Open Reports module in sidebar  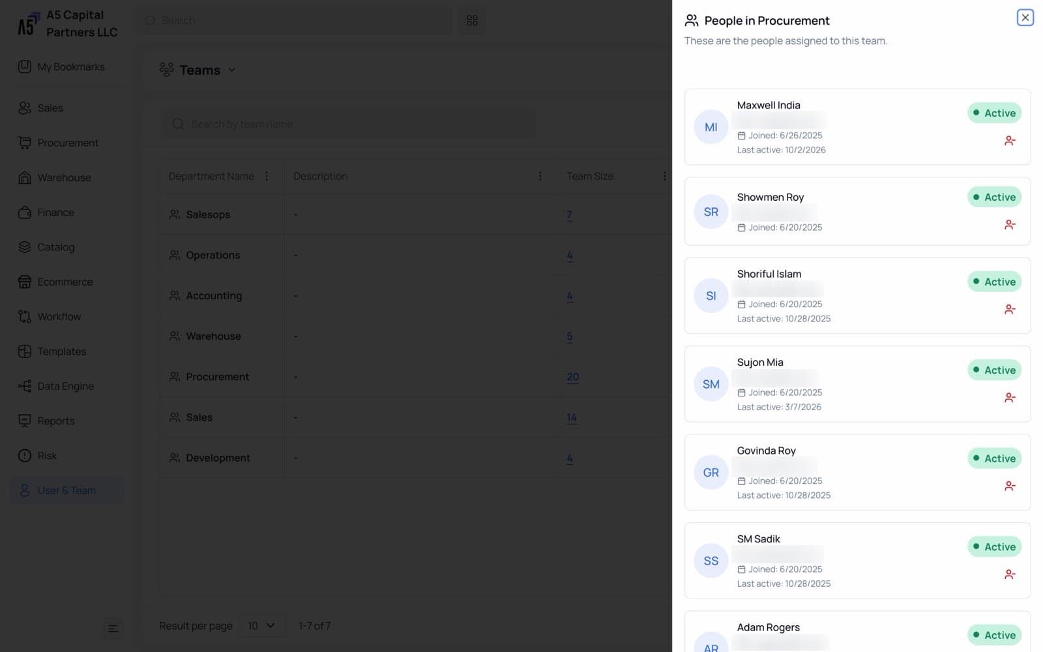(65, 421)
